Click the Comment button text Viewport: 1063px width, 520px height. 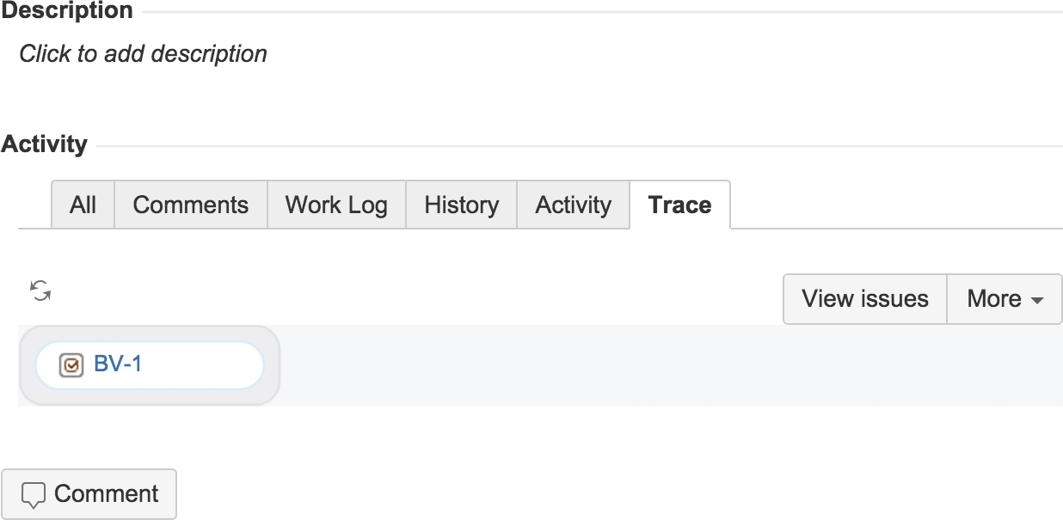point(107,494)
